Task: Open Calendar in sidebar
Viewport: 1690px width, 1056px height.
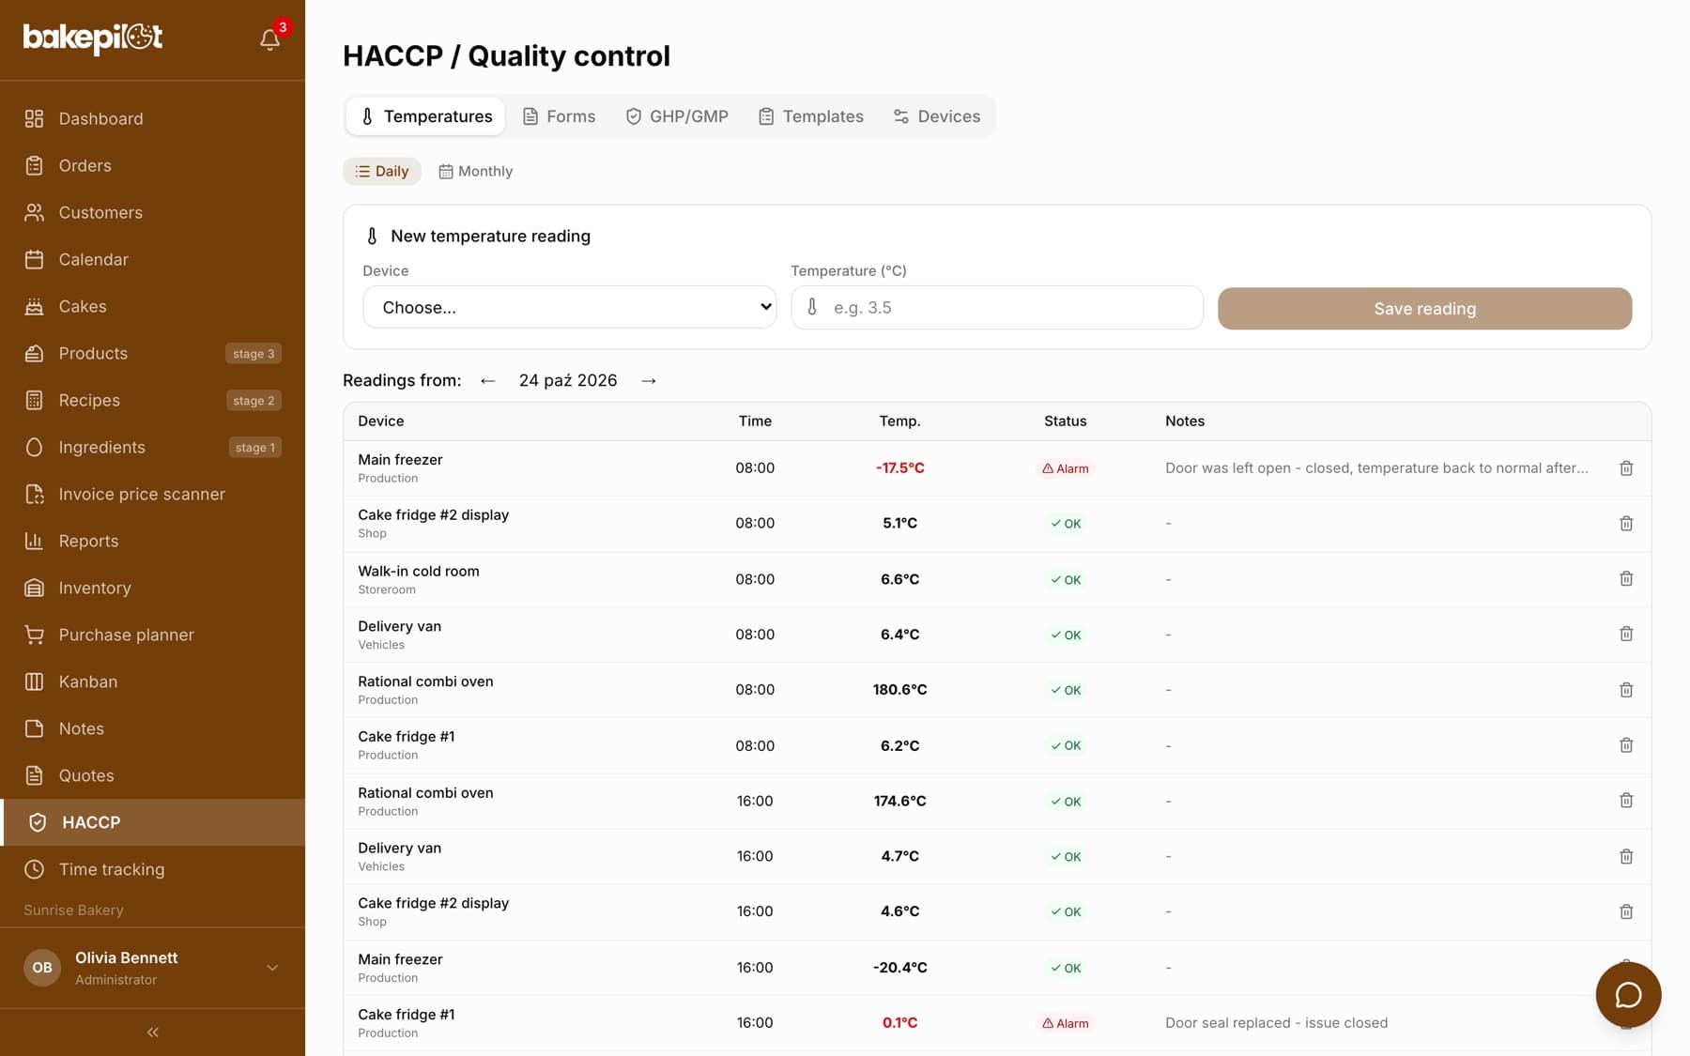Action: tap(152, 259)
